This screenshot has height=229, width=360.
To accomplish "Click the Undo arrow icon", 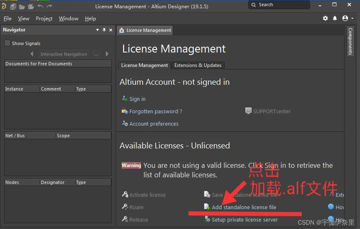I will pos(40,6).
